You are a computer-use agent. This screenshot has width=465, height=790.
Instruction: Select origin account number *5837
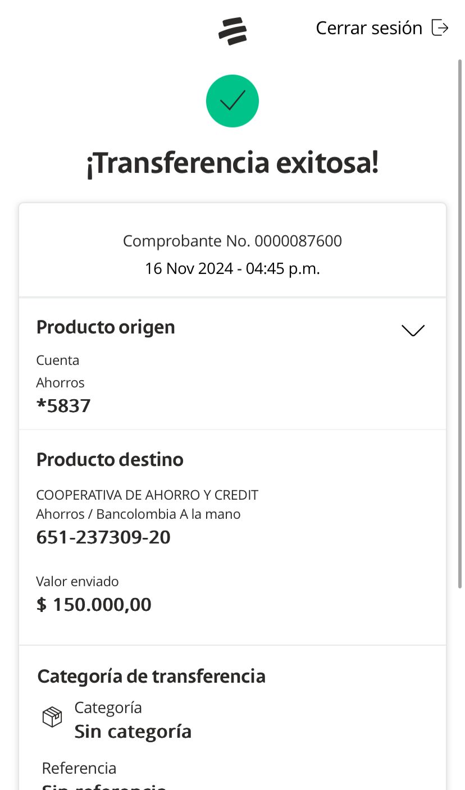pyautogui.click(x=63, y=405)
